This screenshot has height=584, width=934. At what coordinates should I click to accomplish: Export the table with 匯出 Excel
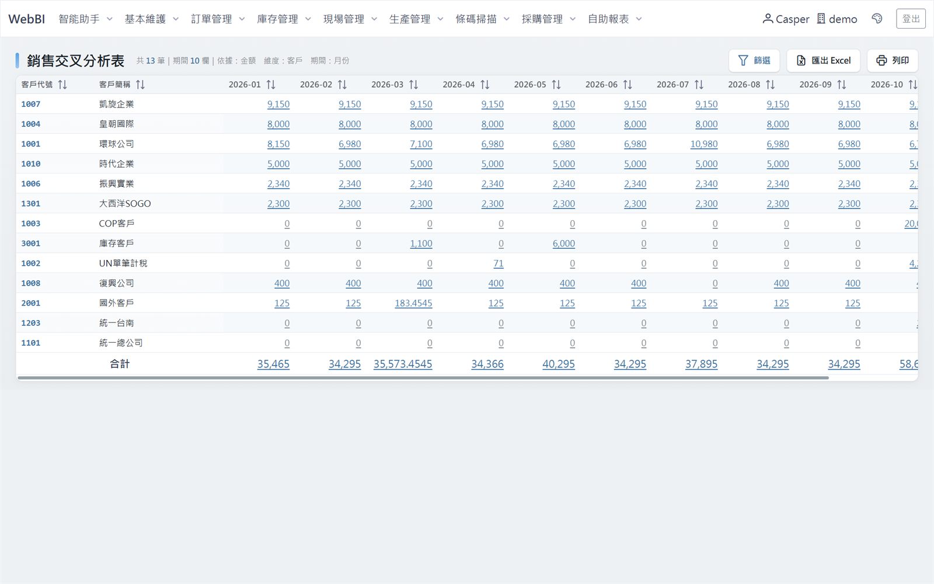(x=823, y=60)
